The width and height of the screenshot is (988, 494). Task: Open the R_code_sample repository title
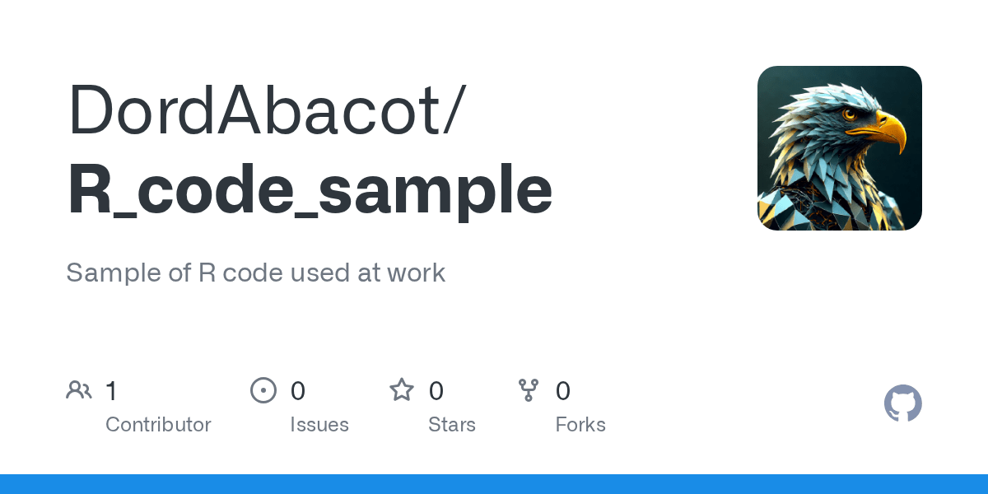click(x=310, y=191)
